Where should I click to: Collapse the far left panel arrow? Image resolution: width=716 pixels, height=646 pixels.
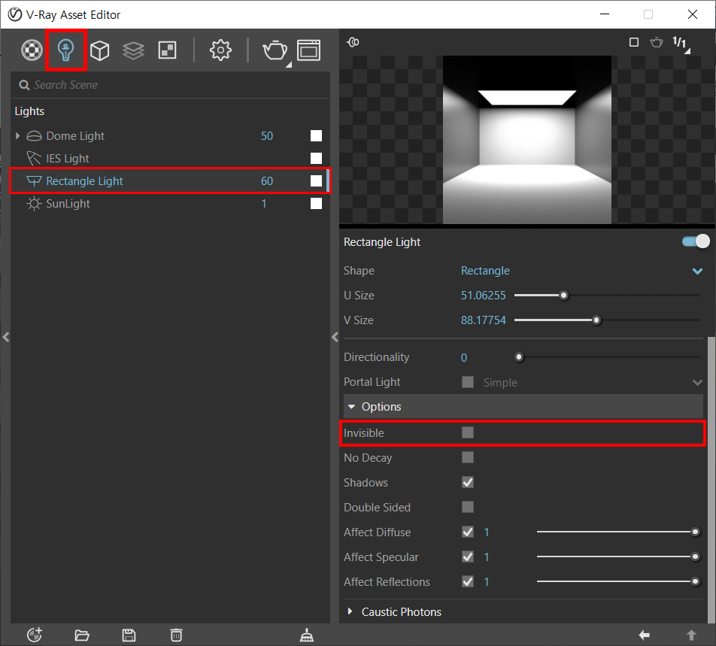tap(6, 338)
